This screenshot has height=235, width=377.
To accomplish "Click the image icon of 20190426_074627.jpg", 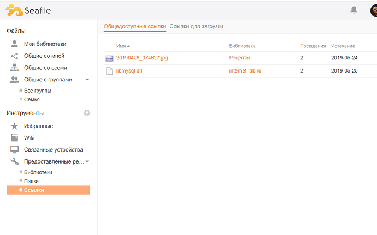I will [109, 58].
